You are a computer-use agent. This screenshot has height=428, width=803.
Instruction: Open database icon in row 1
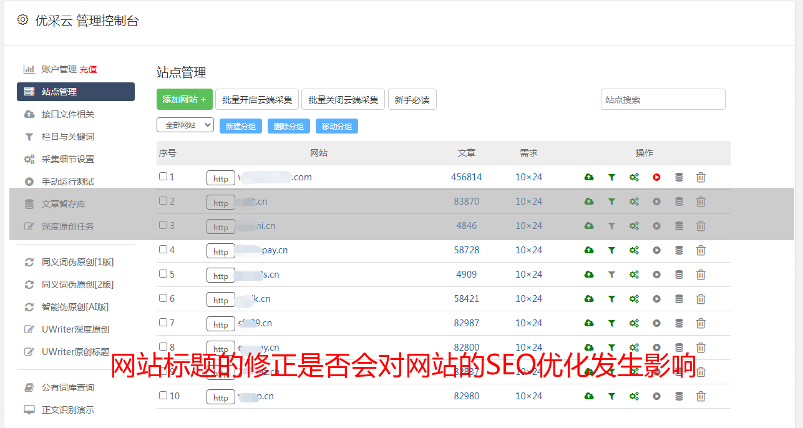click(x=679, y=177)
